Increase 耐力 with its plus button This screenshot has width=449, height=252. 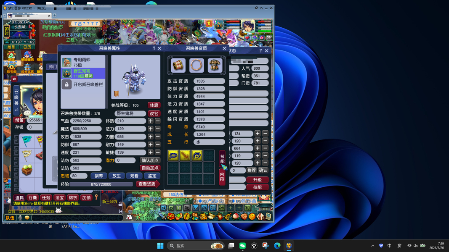(x=151, y=144)
